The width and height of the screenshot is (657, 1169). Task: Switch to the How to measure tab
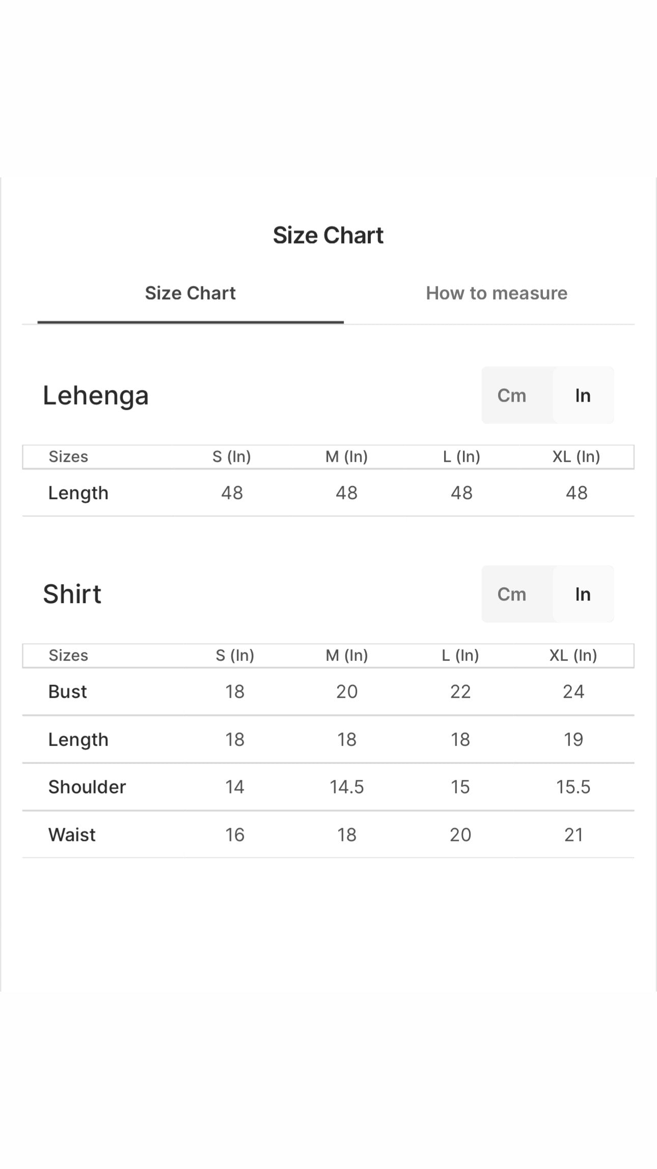[497, 293]
